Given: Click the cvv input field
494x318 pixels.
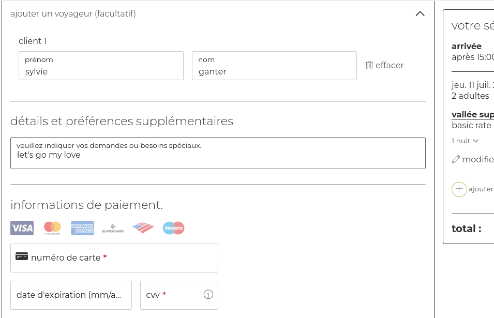Looking at the screenshot, I should (x=179, y=295).
